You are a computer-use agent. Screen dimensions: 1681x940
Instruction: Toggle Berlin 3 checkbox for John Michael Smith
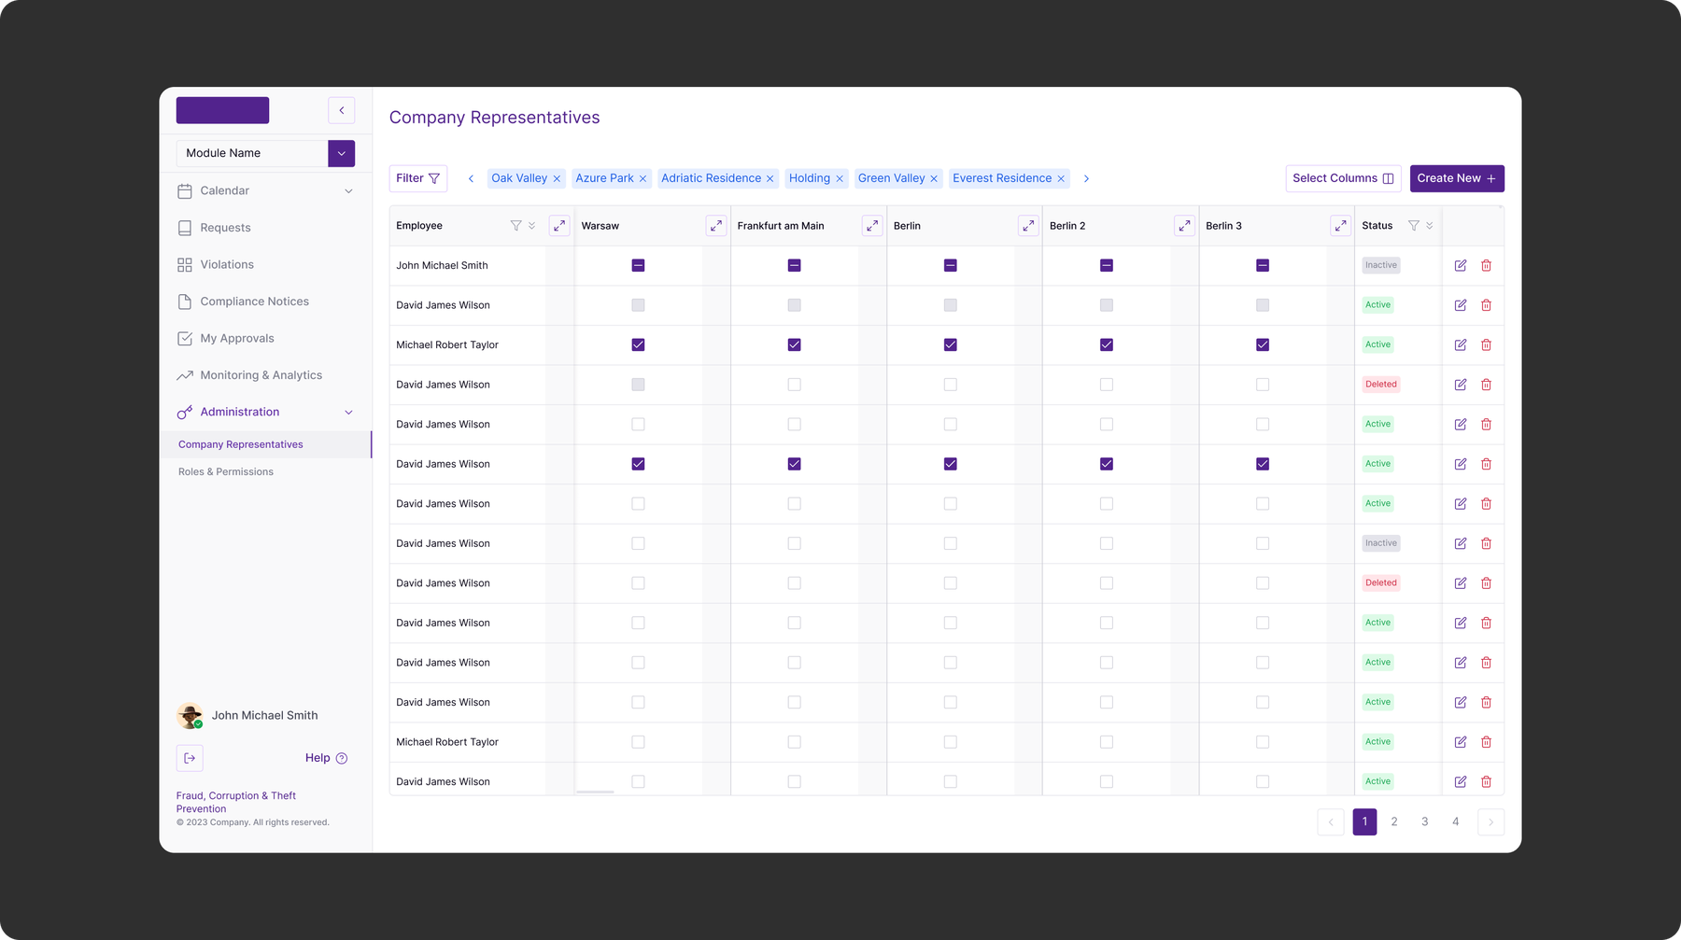coord(1263,265)
